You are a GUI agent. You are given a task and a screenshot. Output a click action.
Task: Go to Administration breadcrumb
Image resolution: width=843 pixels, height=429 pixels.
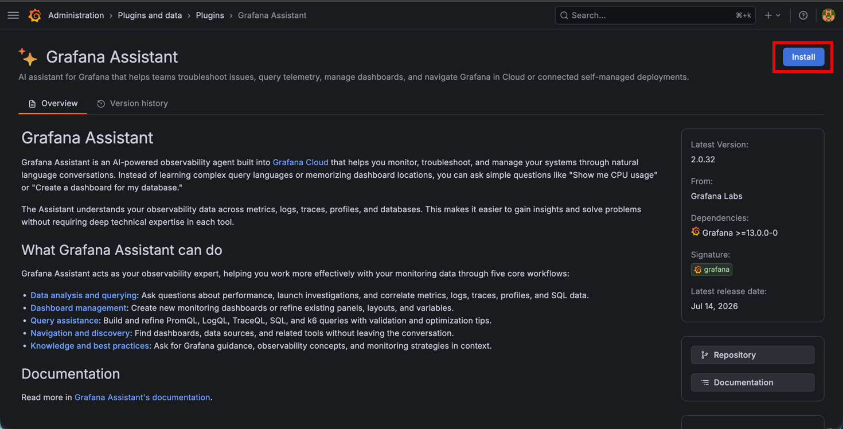coord(76,15)
